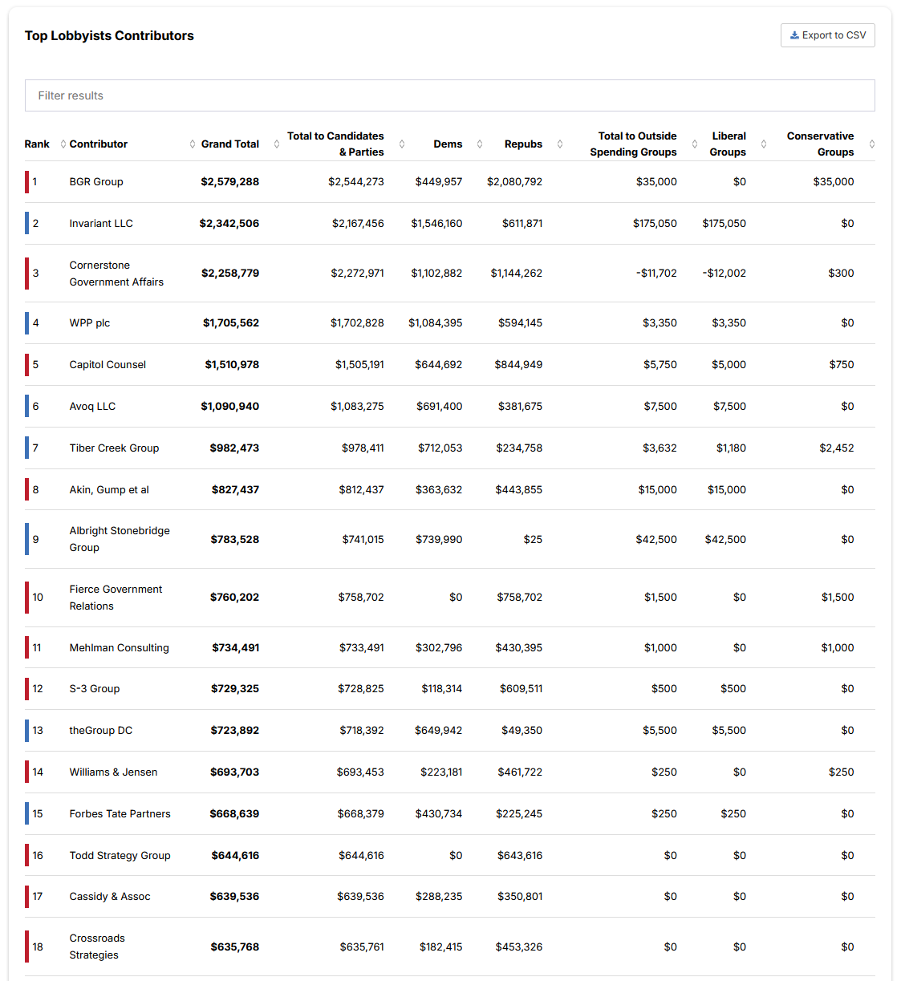Select Cornerstone Government Affairs row
This screenshot has width=901, height=981.
[x=450, y=274]
